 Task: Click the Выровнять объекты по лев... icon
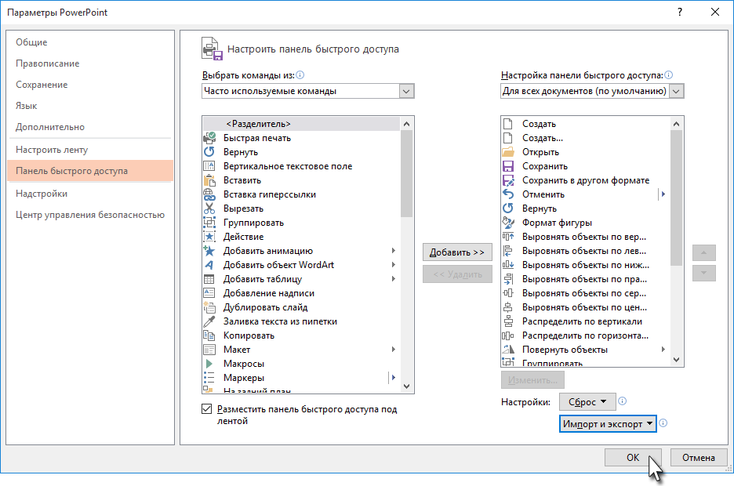[x=508, y=251]
